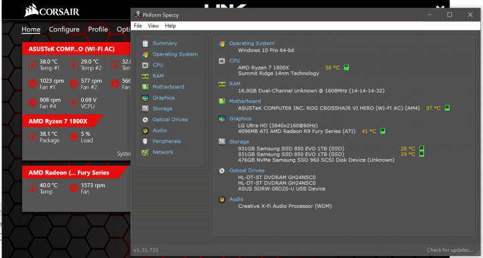Click the ASUS SDRW-08D2S-U USB Device entry
The width and height of the screenshot is (483, 258).
[x=282, y=188]
